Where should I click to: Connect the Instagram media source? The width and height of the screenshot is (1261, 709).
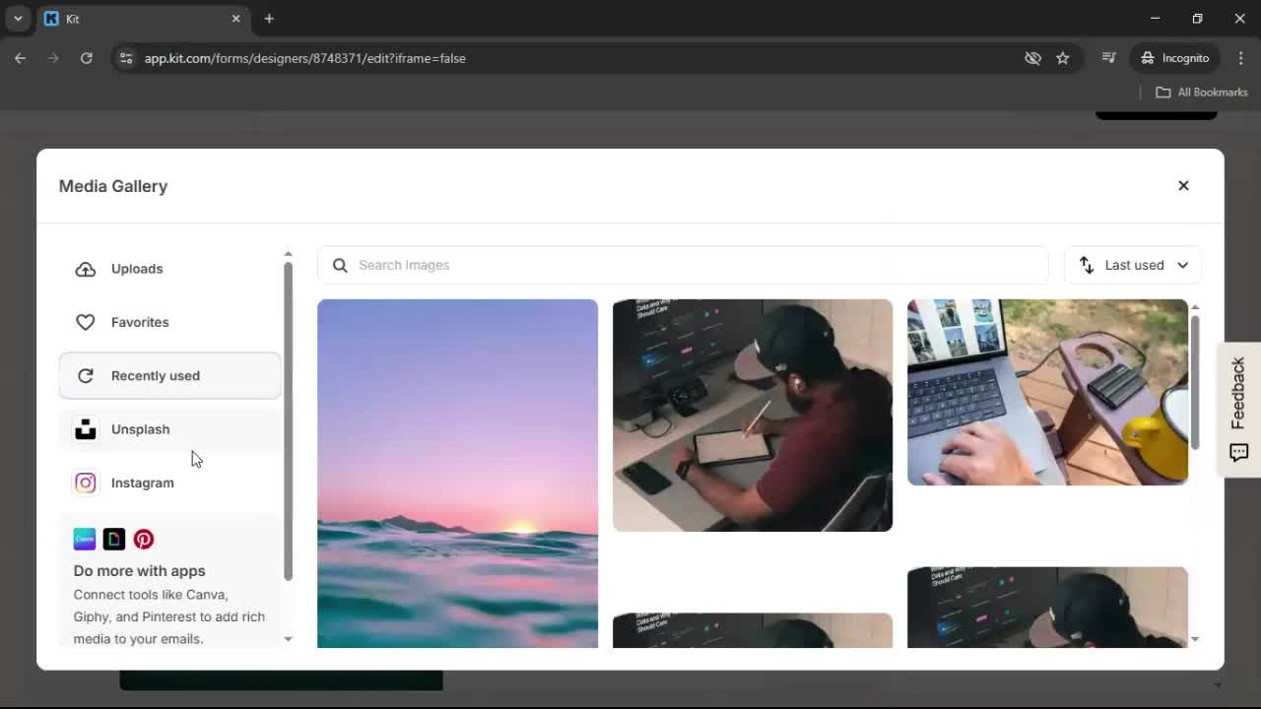pos(142,483)
